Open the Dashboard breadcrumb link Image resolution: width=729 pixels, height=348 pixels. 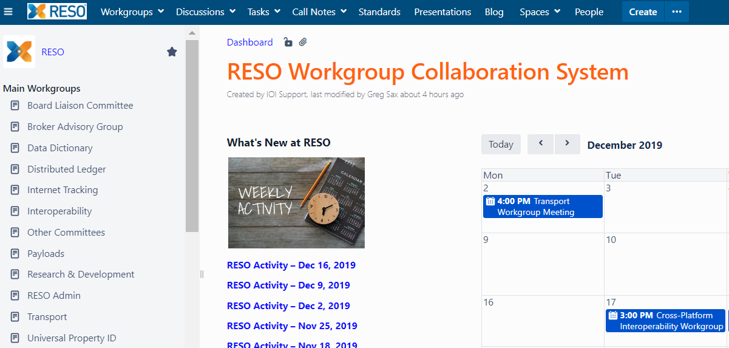click(249, 43)
